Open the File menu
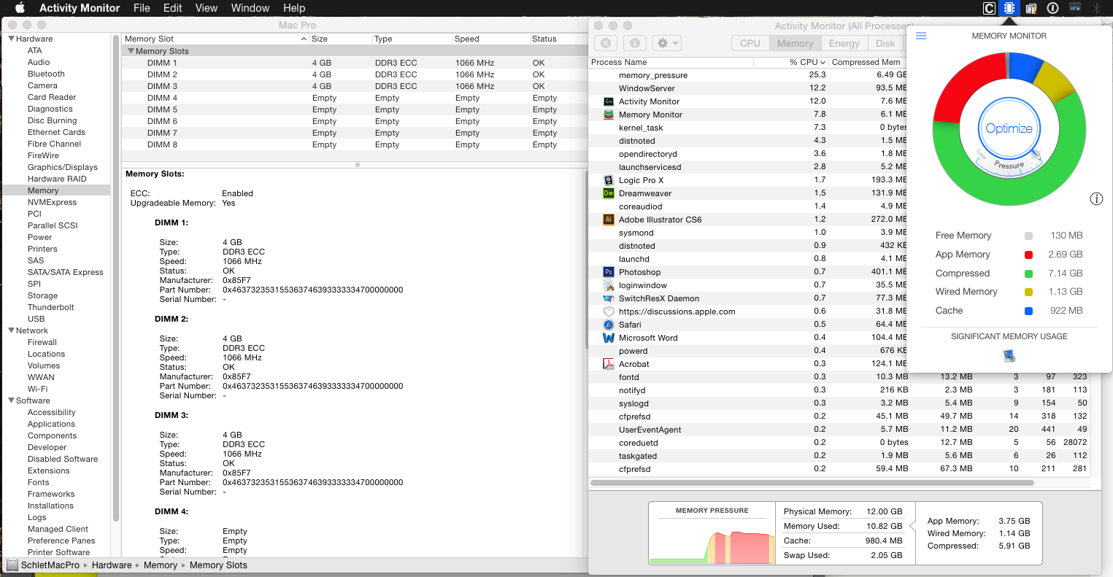Screen dimensions: 1113x577 142,8
